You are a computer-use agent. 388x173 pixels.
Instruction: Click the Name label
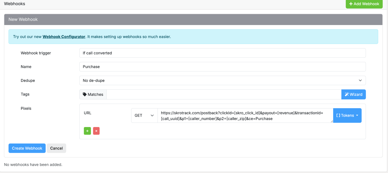tap(26, 67)
